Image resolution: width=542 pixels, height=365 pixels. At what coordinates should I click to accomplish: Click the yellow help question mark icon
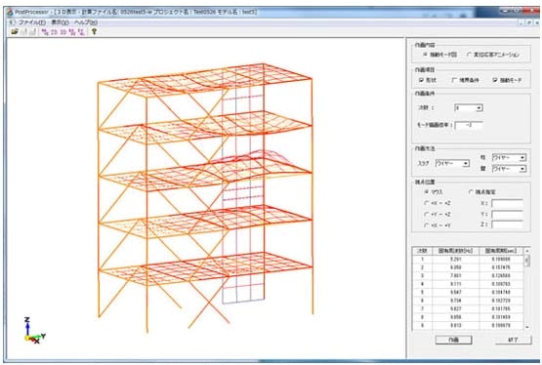94,32
